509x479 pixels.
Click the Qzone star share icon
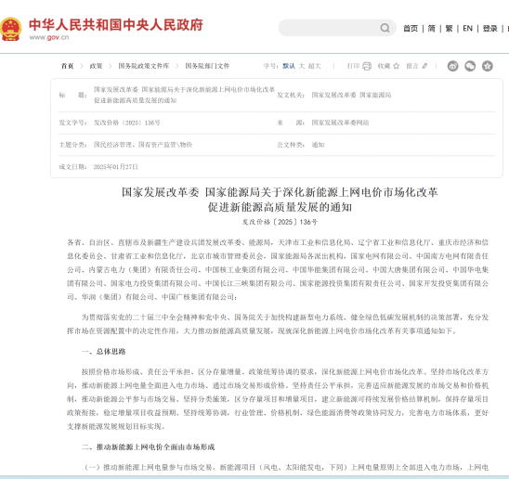[x=488, y=66]
